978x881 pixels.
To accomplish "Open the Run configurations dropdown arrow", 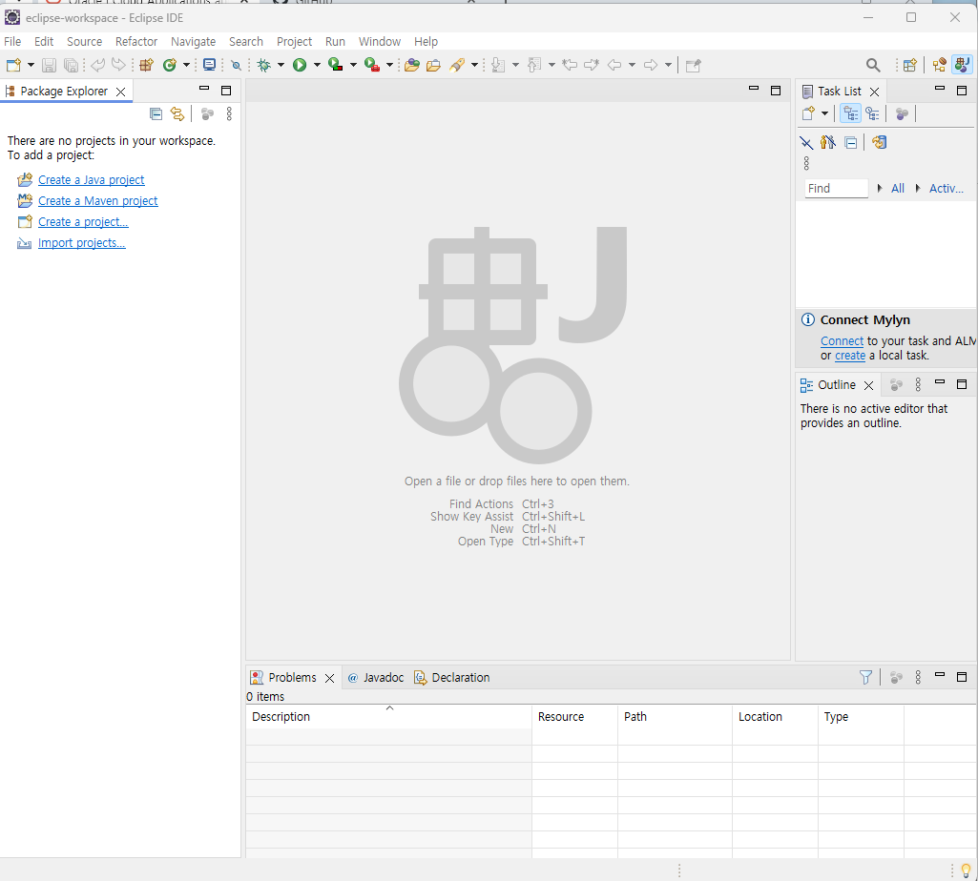I will (x=317, y=65).
